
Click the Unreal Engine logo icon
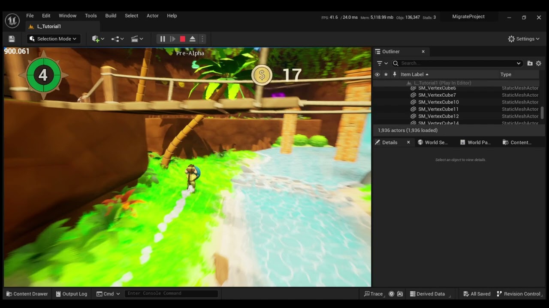pyautogui.click(x=12, y=20)
